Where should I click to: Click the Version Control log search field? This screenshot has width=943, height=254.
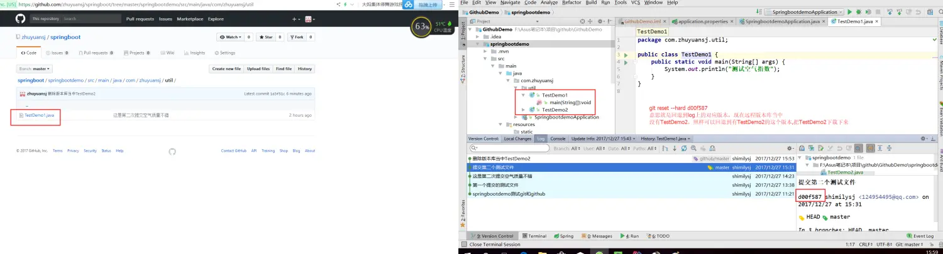(x=509, y=149)
